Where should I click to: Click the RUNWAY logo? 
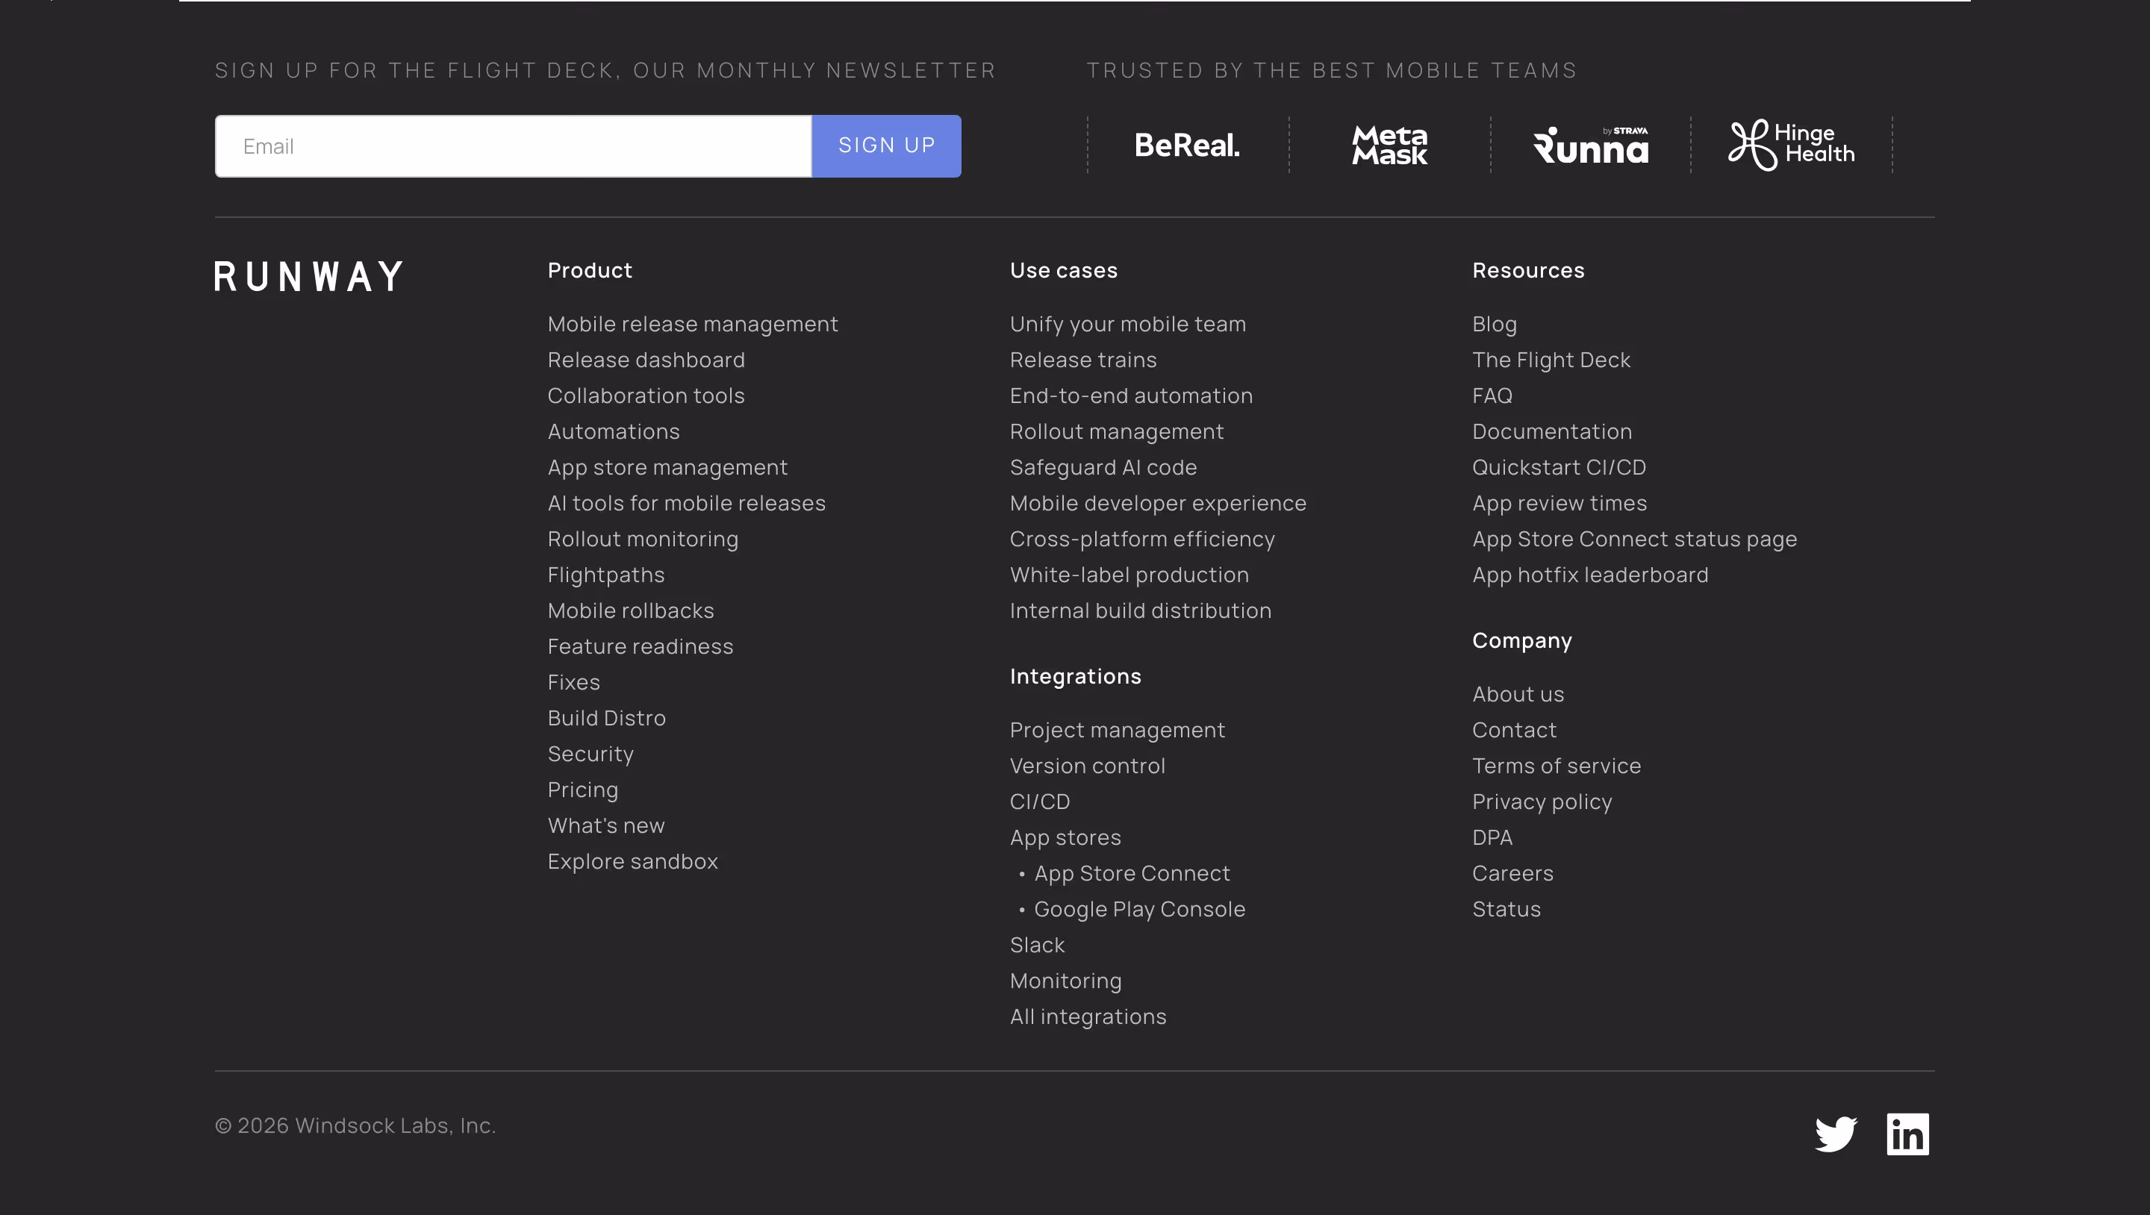point(309,276)
